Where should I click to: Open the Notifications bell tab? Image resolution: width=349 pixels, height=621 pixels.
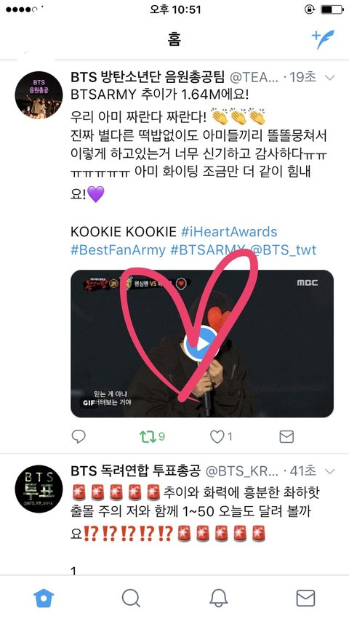[x=218, y=598]
